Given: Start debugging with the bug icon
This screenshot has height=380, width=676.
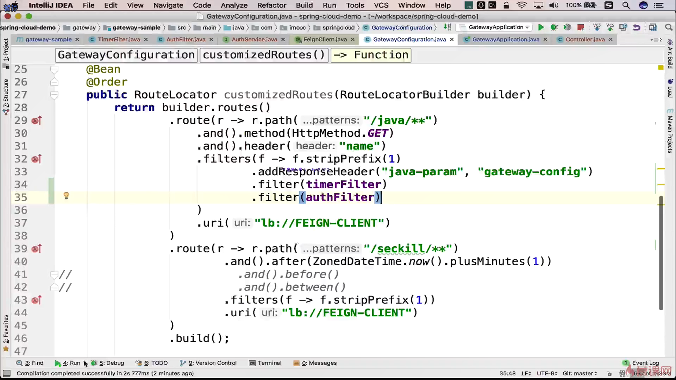Looking at the screenshot, I should tap(554, 27).
